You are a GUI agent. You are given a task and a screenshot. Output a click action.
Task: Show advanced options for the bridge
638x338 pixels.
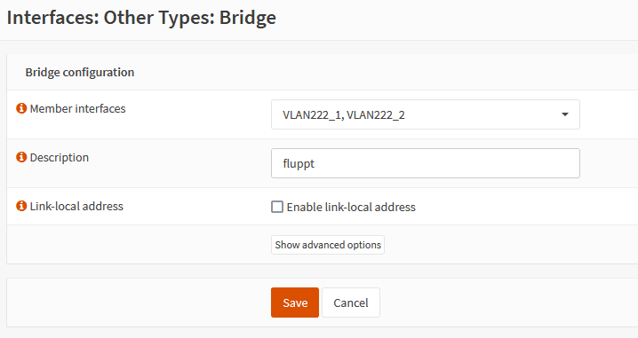pyautogui.click(x=328, y=245)
